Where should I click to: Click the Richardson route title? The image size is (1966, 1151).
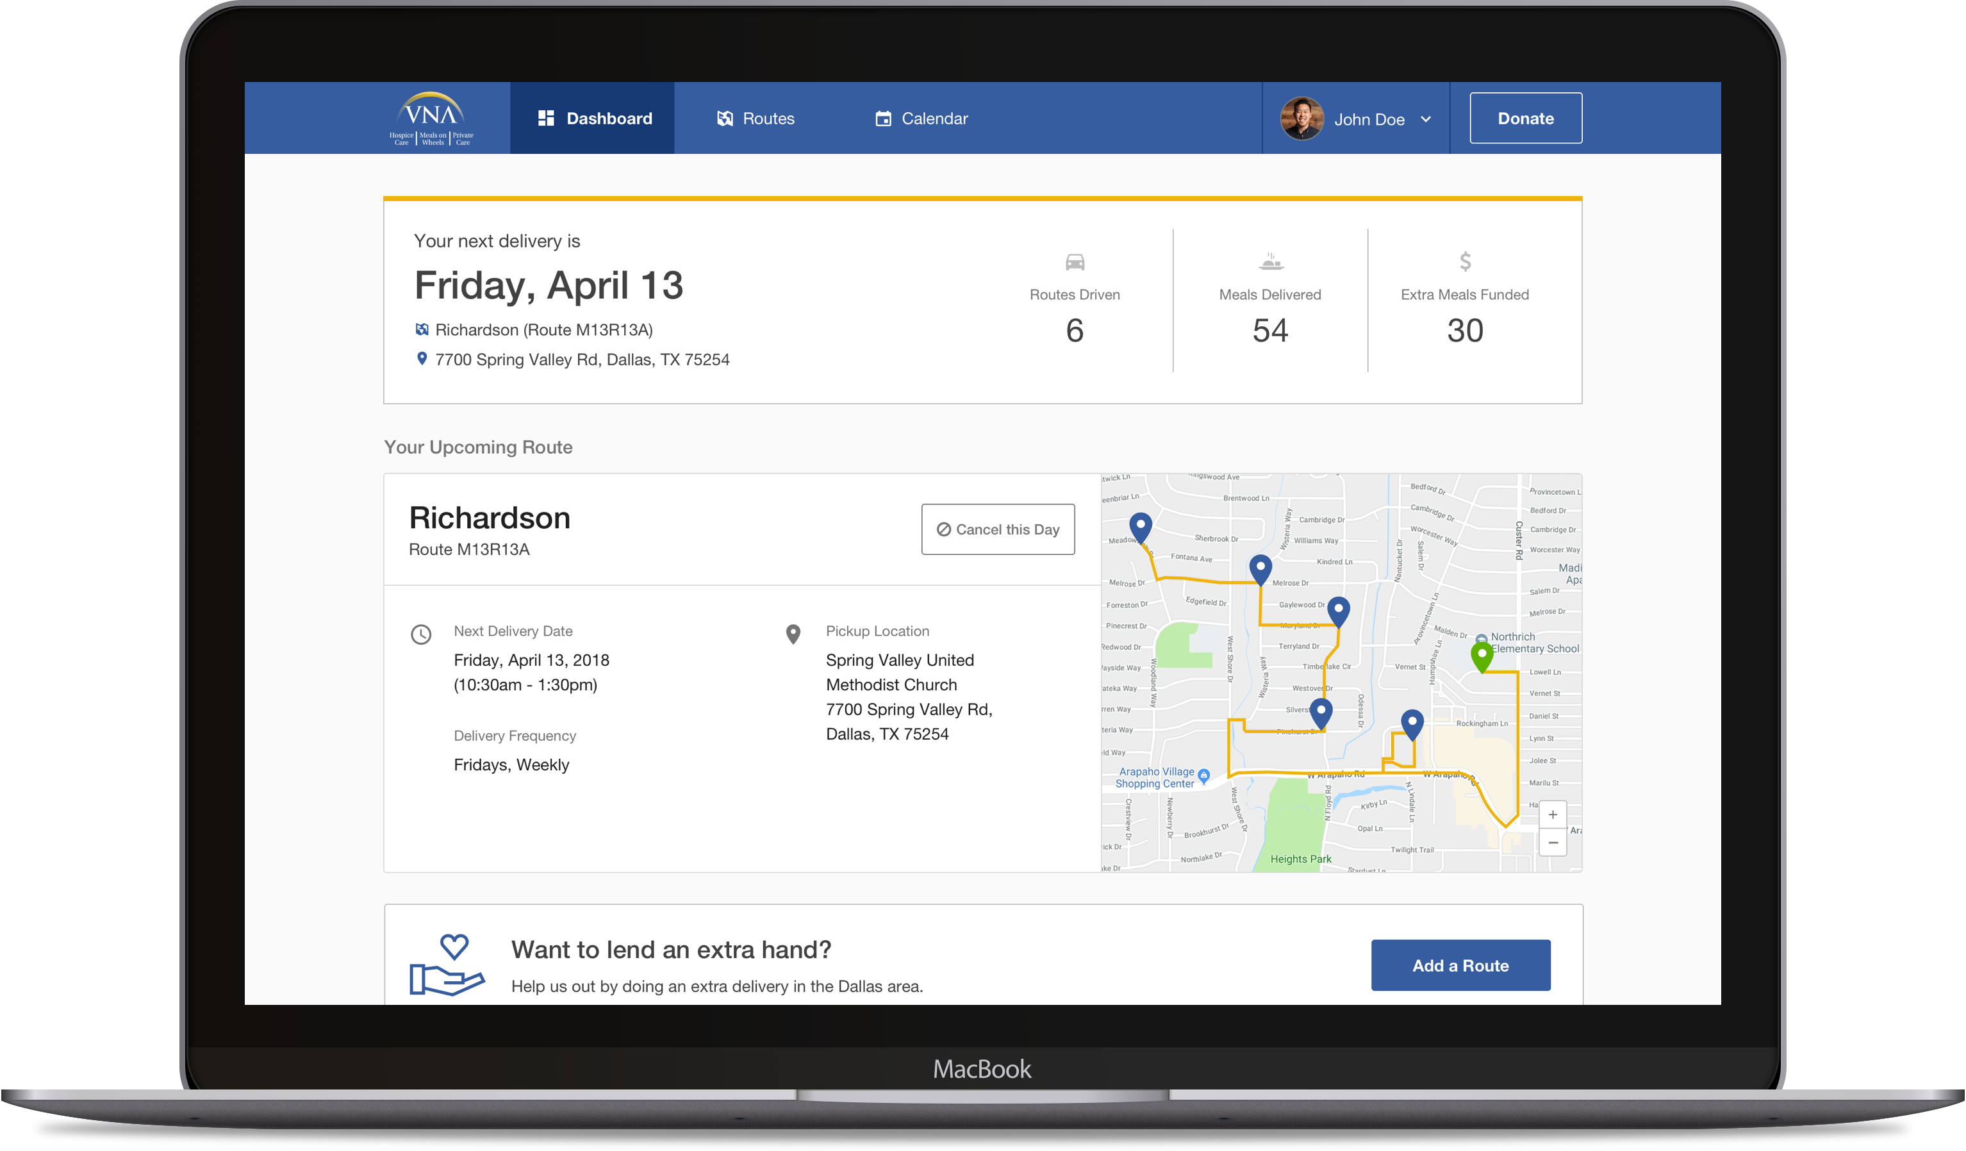pos(490,518)
